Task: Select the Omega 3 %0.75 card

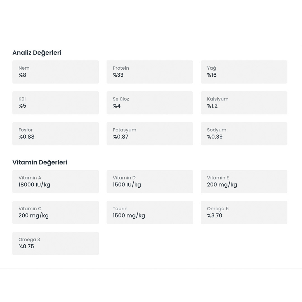Action: (55, 243)
